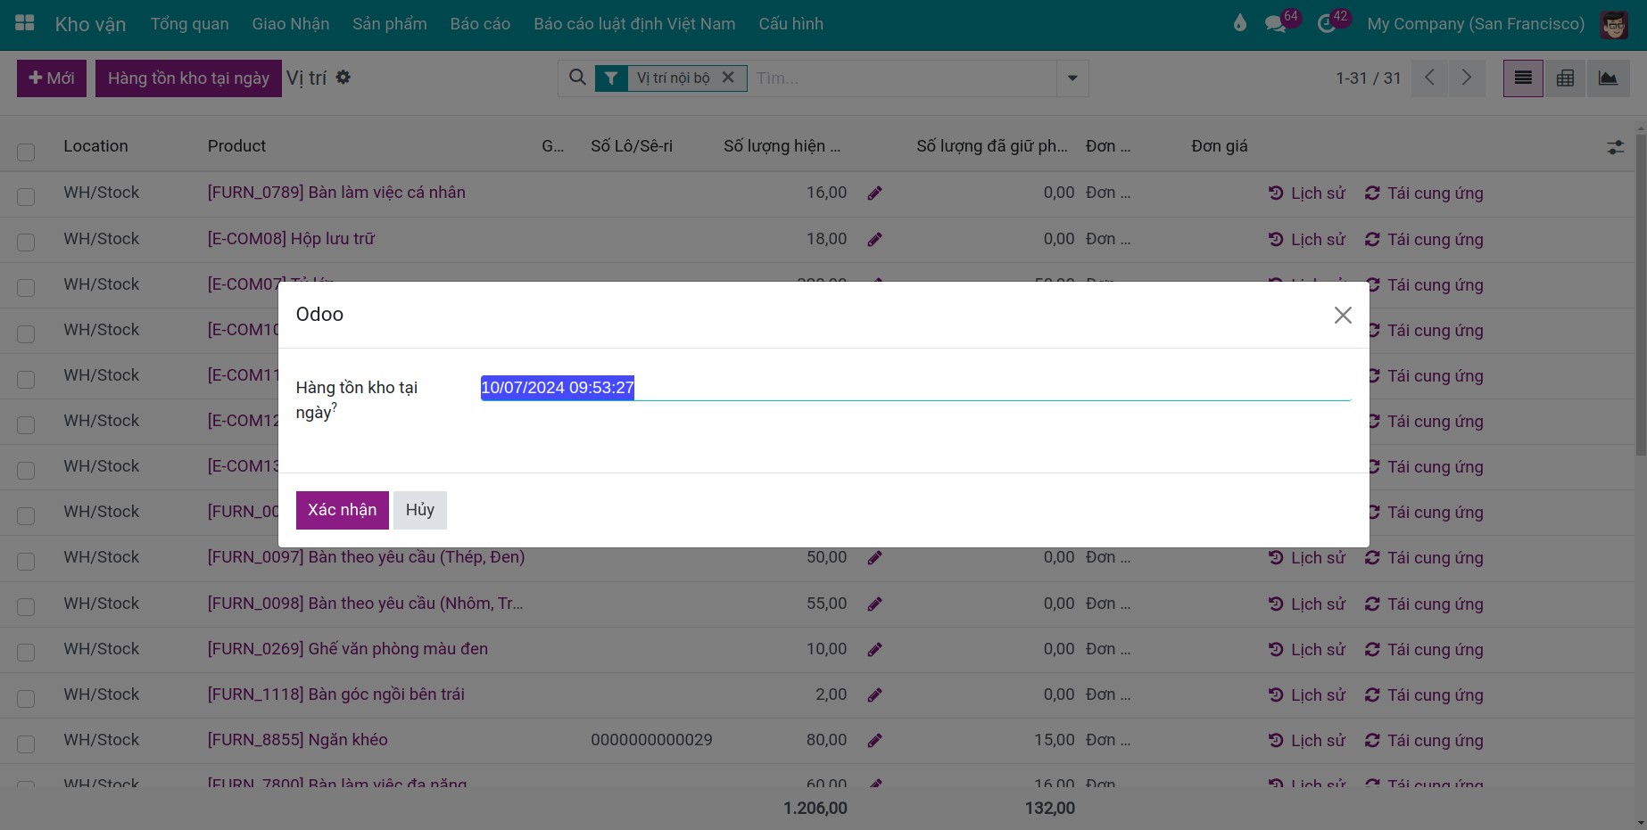Click the gear icon next to Vị trí
The width and height of the screenshot is (1647, 830).
click(343, 78)
